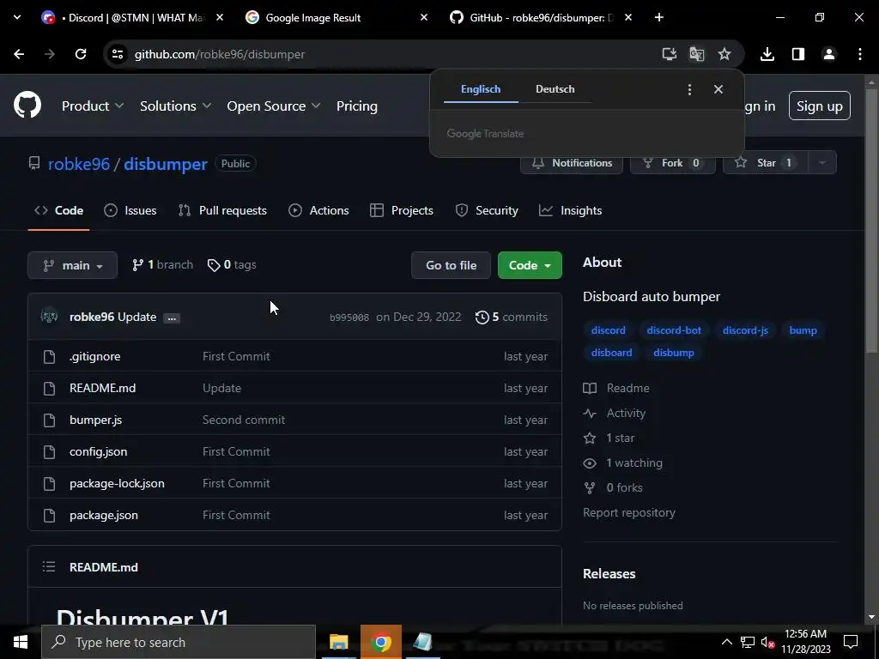879x659 pixels.
Task: Open File Explorer from the taskbar
Action: [338, 642]
